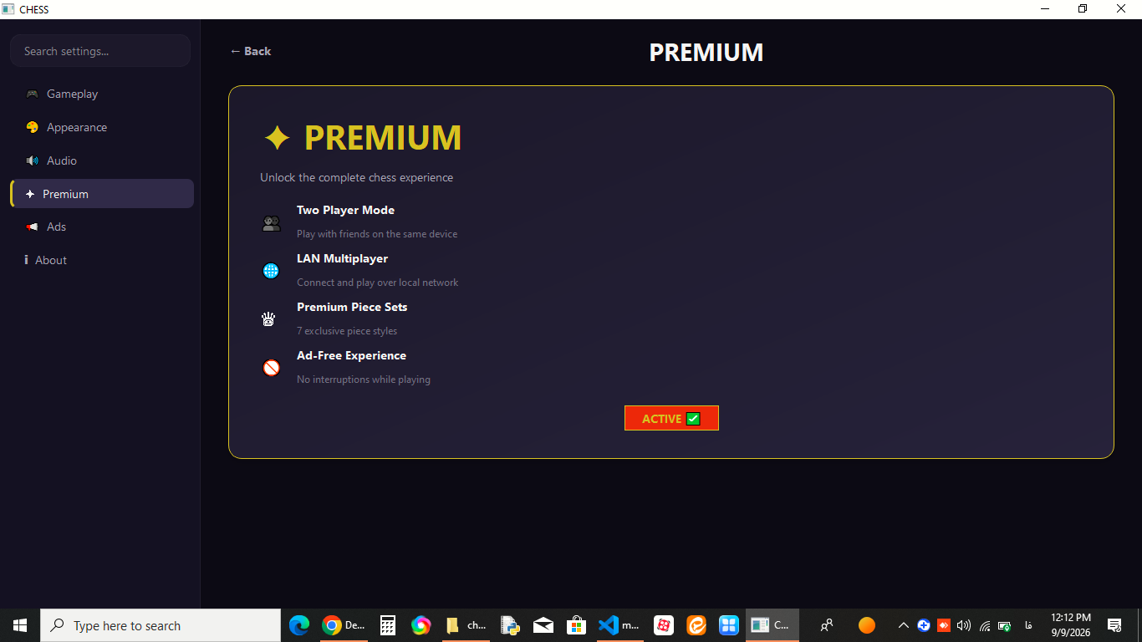Click the Appearance palette icon

coord(32,127)
